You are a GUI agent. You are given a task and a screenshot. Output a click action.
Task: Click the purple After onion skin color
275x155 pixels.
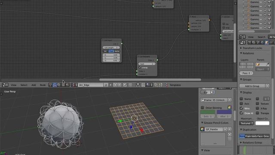click(x=224, y=112)
